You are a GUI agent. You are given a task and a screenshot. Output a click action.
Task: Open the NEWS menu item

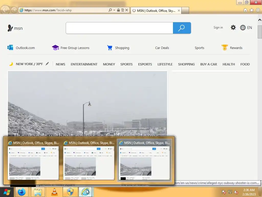(x=60, y=64)
